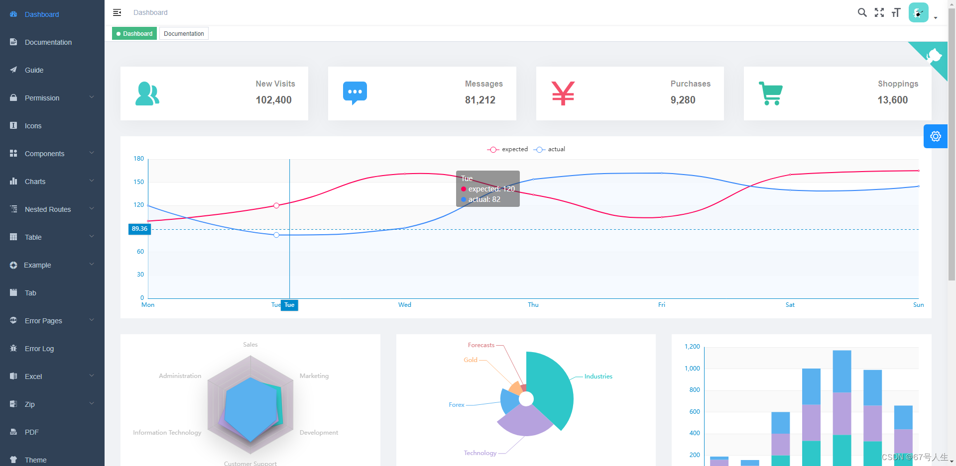Open Dashboard in the sidebar
The image size is (956, 466).
(52, 14)
